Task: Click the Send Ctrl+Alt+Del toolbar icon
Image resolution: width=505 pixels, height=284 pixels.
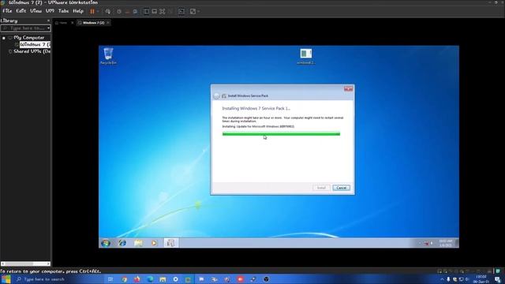Action: click(108, 11)
